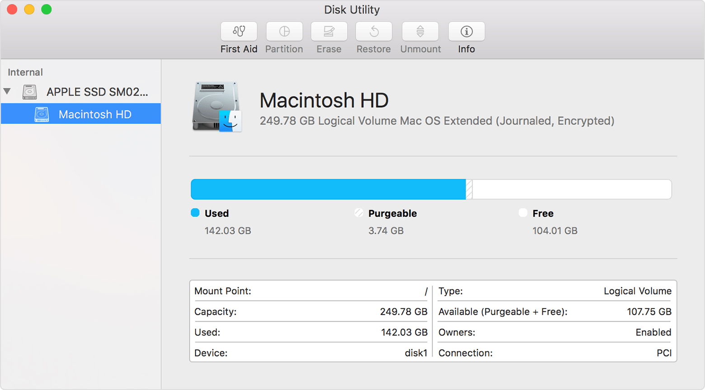Viewport: 705px width, 390px height.
Task: Click the blue used portion of storage bar
Action: [x=328, y=189]
